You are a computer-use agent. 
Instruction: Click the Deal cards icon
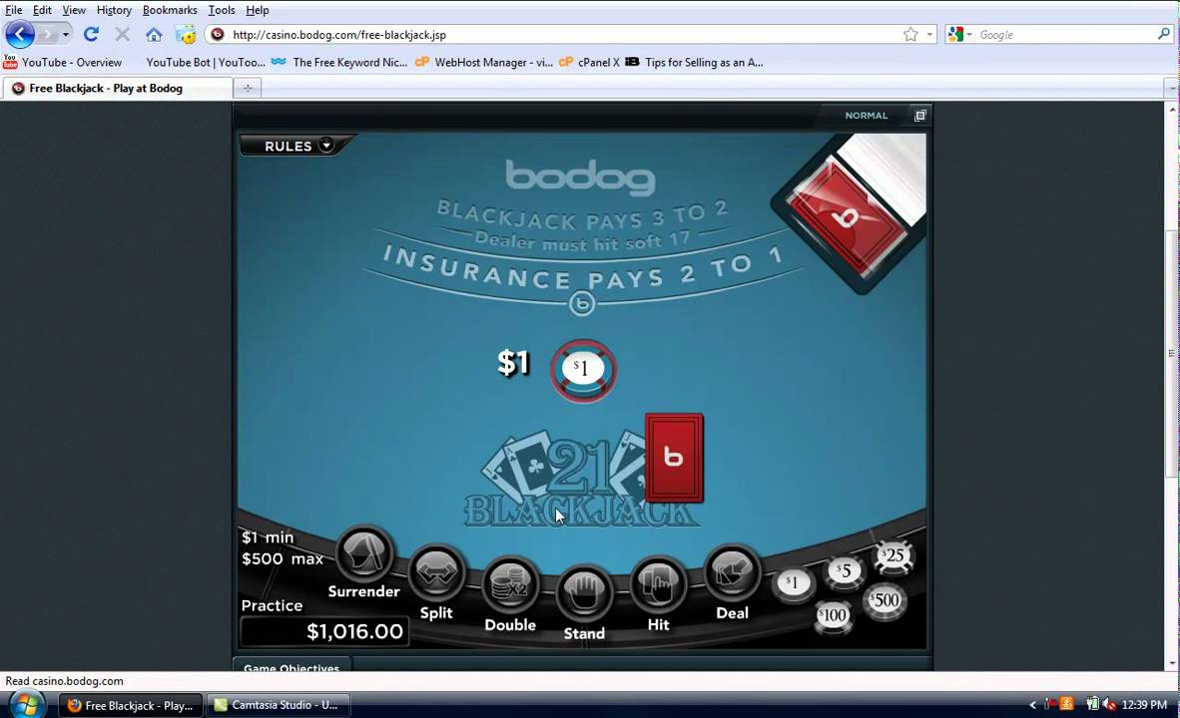coord(732,572)
